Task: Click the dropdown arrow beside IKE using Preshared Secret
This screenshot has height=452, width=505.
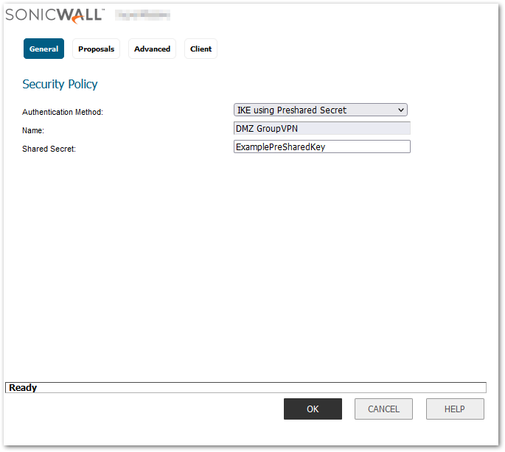Action: [401, 110]
